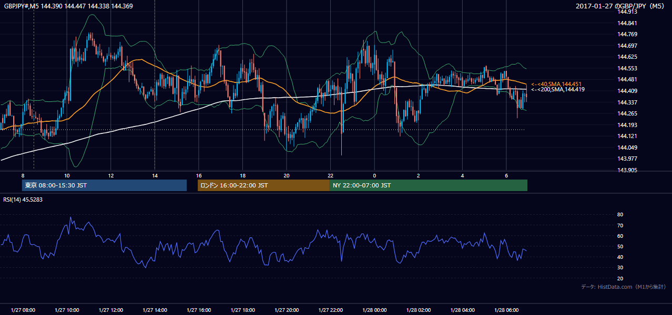The height and width of the screenshot is (315, 672).
Task: Click RSI scale level 80
Action: click(x=620, y=215)
